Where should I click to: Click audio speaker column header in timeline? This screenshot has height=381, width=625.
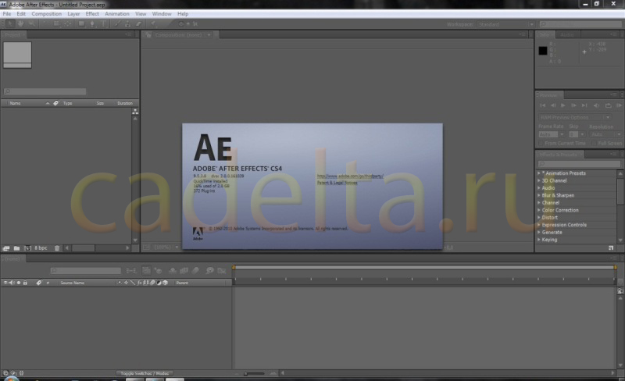(x=12, y=283)
